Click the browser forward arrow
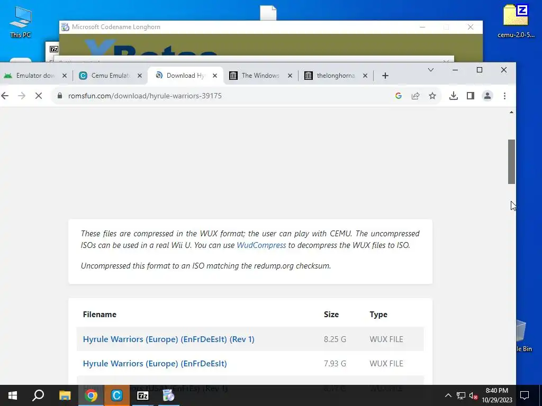Viewport: 542px width, 406px height. pos(21,96)
